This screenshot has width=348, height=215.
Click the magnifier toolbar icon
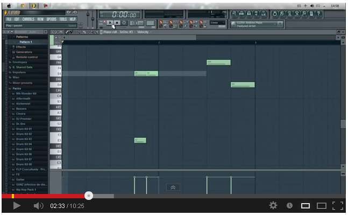(x=304, y=14)
